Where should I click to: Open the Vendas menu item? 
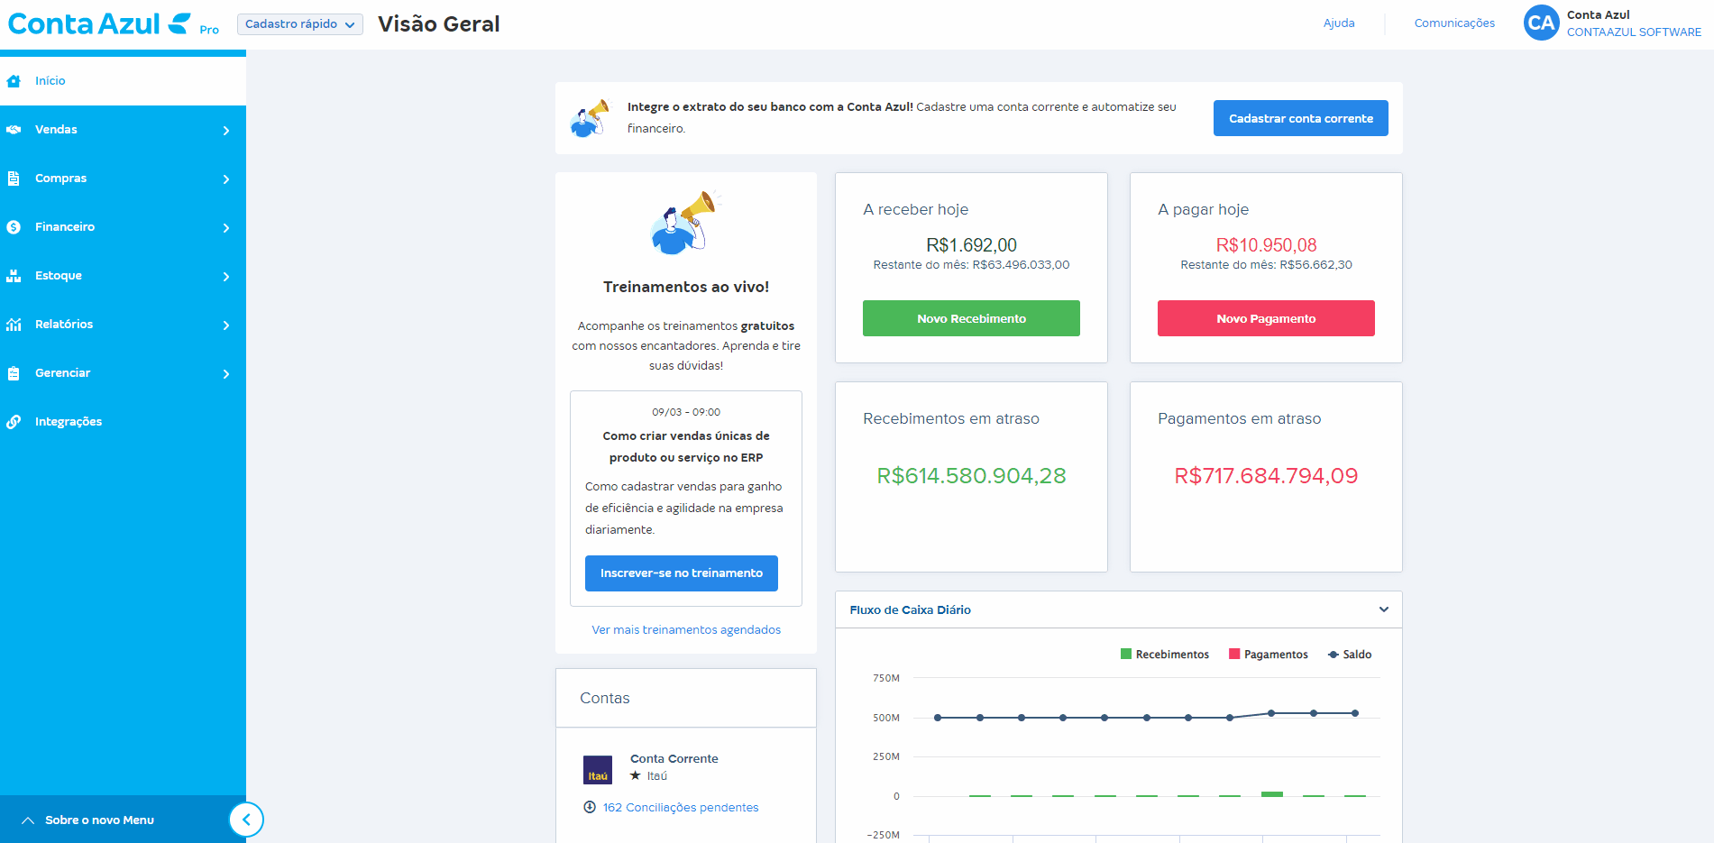123,130
